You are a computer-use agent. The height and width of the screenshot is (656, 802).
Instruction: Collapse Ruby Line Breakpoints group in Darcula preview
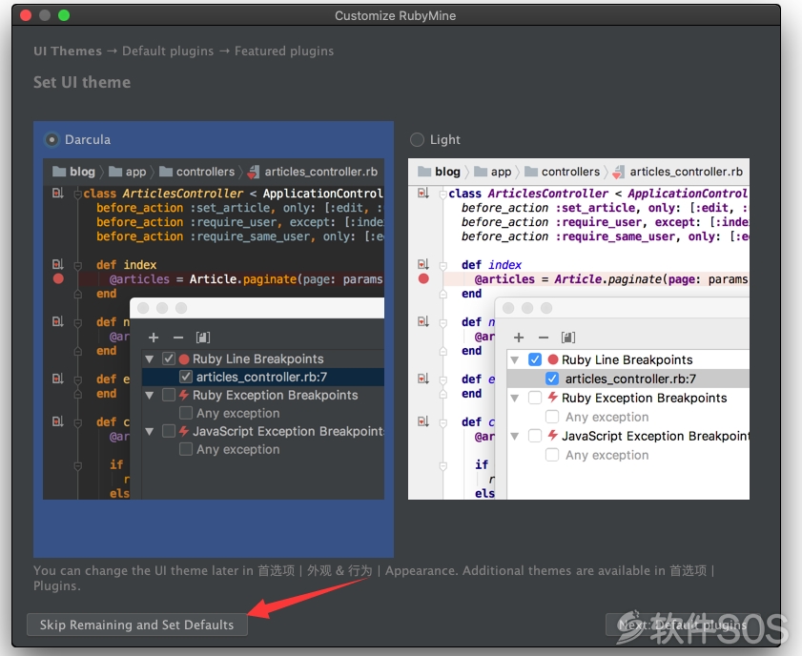(150, 359)
